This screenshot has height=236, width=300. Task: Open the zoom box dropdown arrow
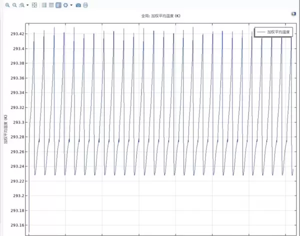coord(27,5)
